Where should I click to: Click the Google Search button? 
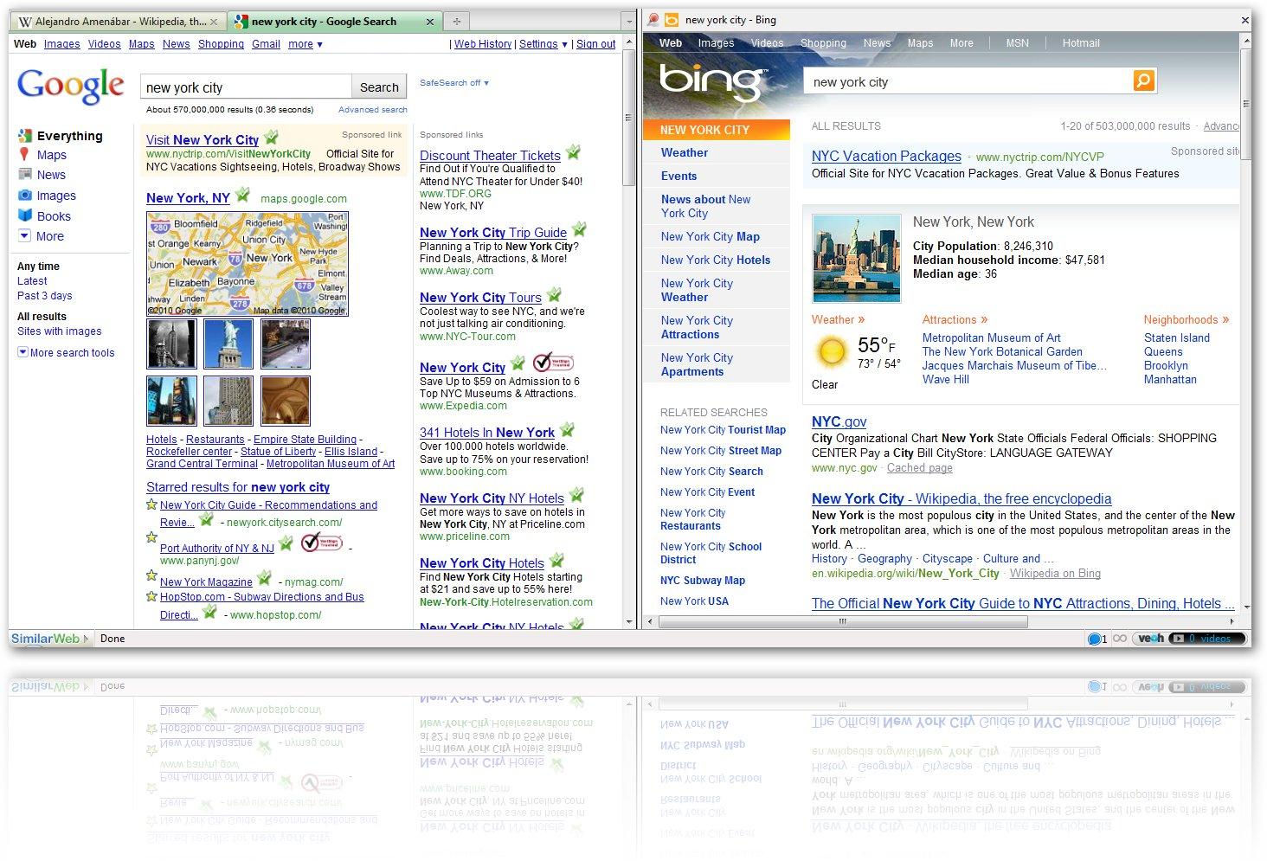[x=379, y=87]
